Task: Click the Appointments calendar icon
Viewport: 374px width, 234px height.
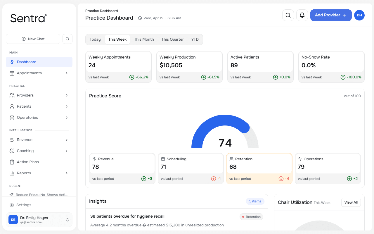Action: click(x=12, y=73)
